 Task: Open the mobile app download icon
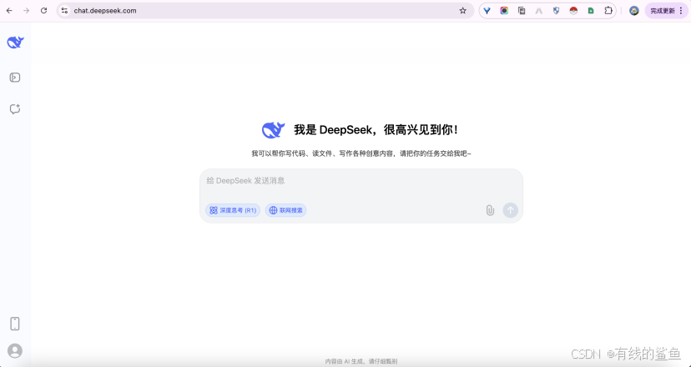tap(14, 324)
